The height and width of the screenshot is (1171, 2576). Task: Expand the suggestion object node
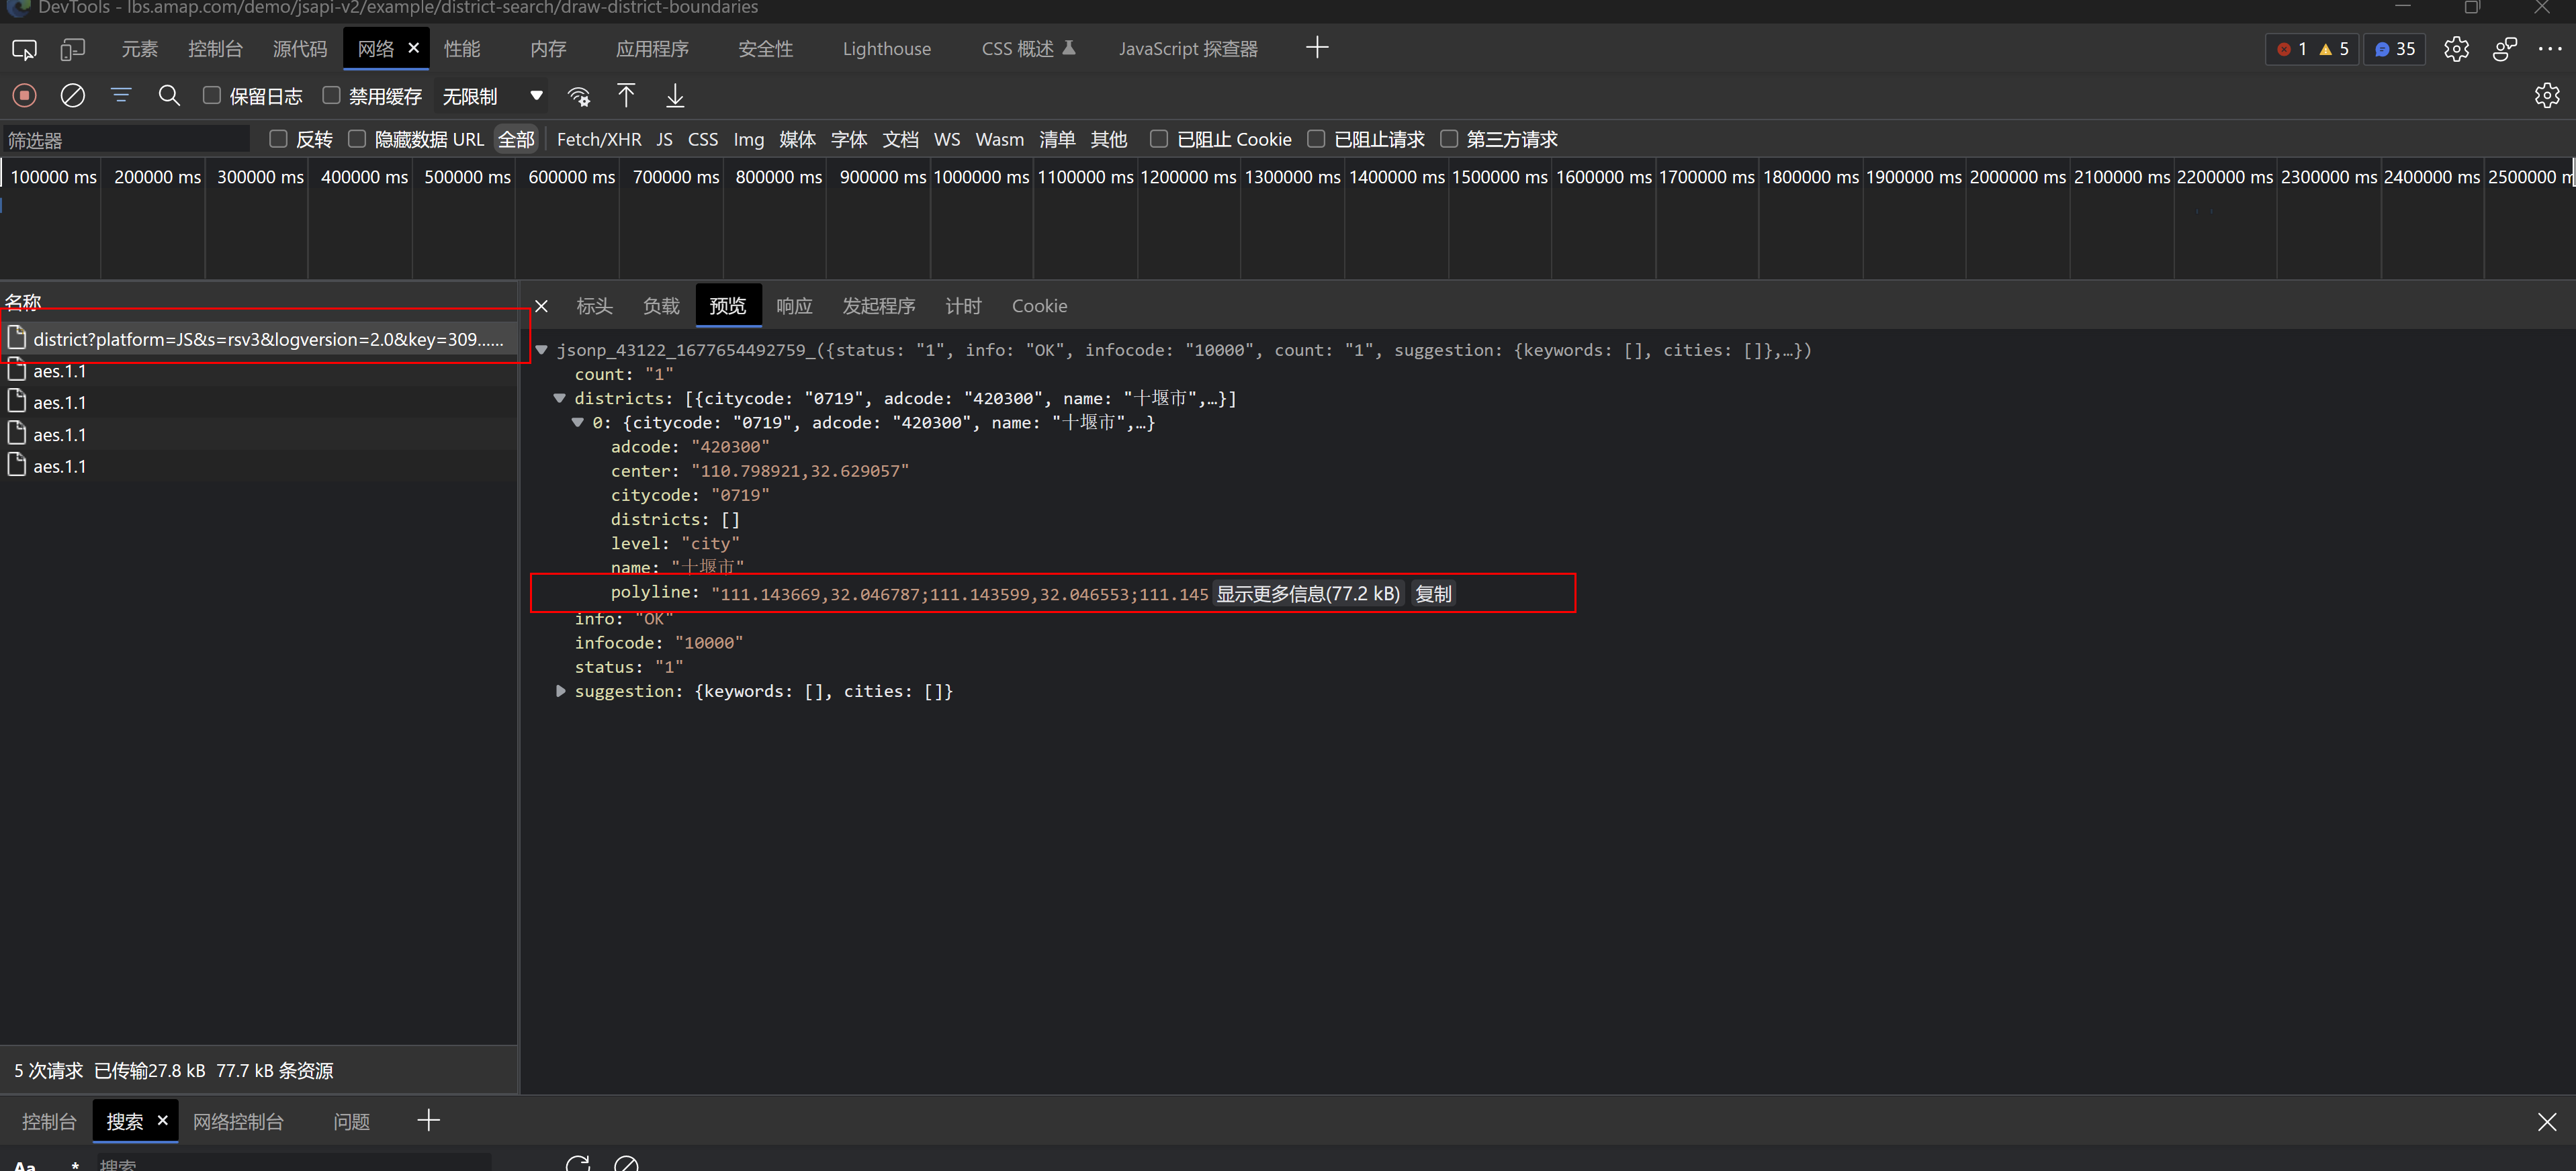[x=560, y=691]
